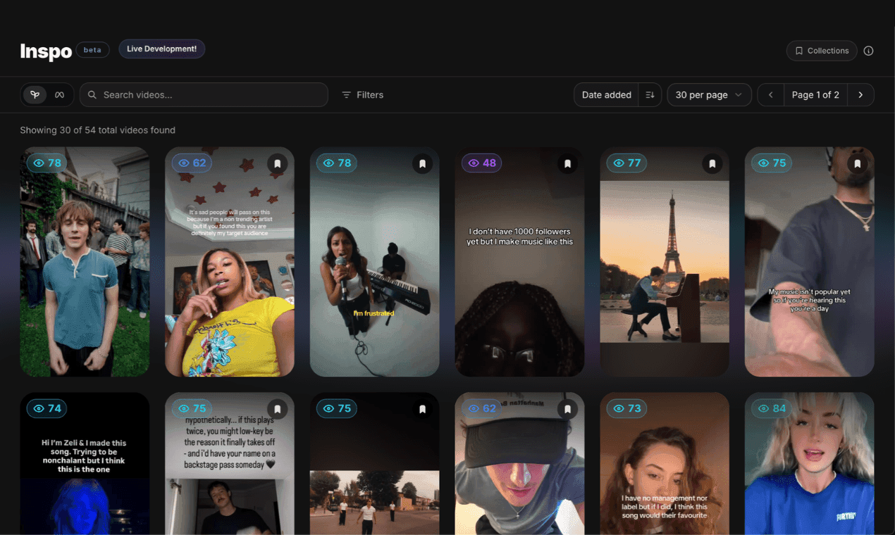The image size is (895, 535).
Task: Expand the 30 per page dropdown
Action: [x=709, y=94]
